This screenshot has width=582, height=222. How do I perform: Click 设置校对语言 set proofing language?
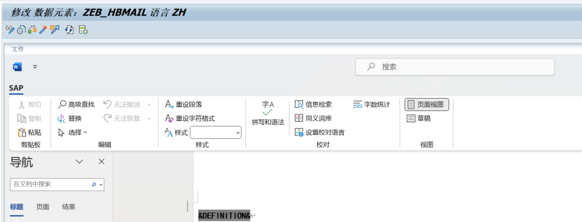[x=320, y=132]
